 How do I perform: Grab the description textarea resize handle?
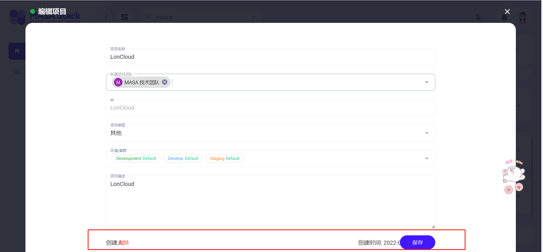(x=433, y=227)
